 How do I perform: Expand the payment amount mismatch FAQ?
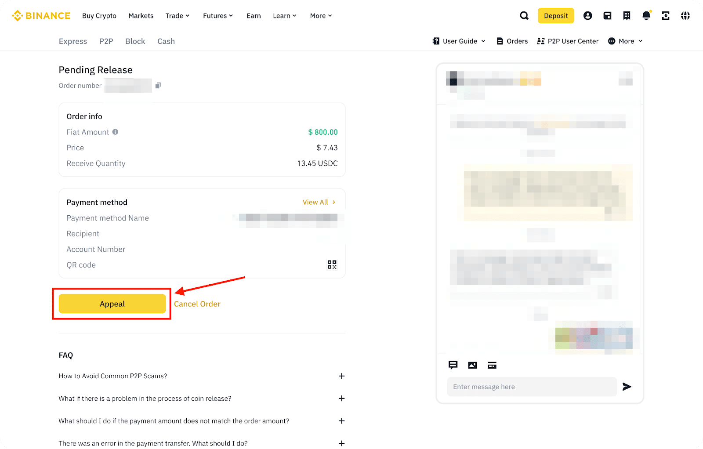click(x=341, y=421)
